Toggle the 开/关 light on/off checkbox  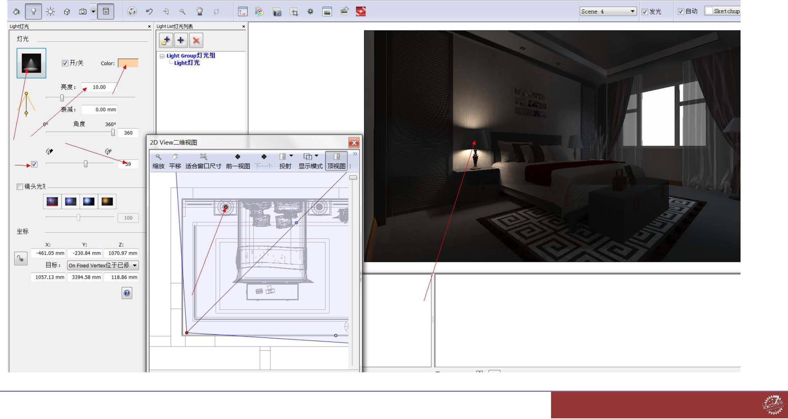pyautogui.click(x=65, y=63)
